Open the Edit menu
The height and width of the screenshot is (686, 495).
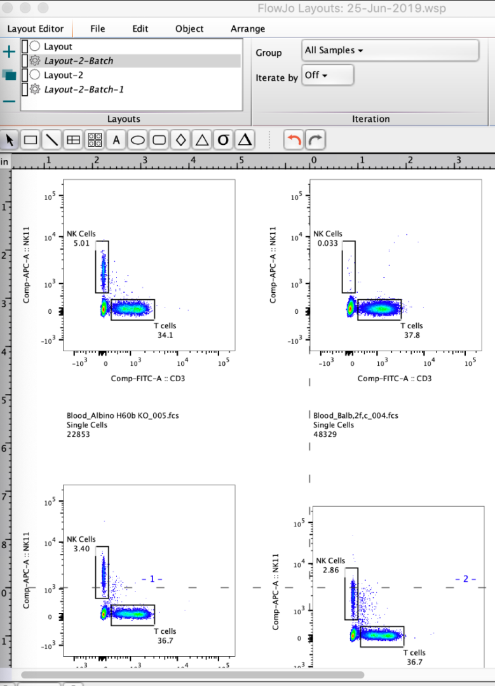pyautogui.click(x=140, y=29)
